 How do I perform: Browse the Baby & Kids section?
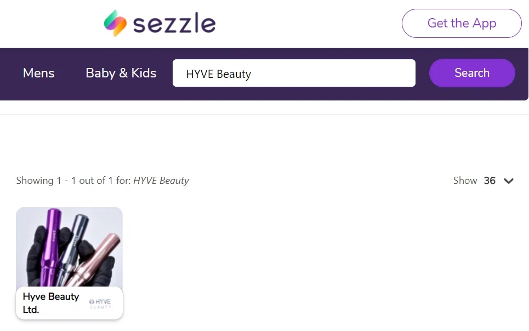[x=121, y=73]
